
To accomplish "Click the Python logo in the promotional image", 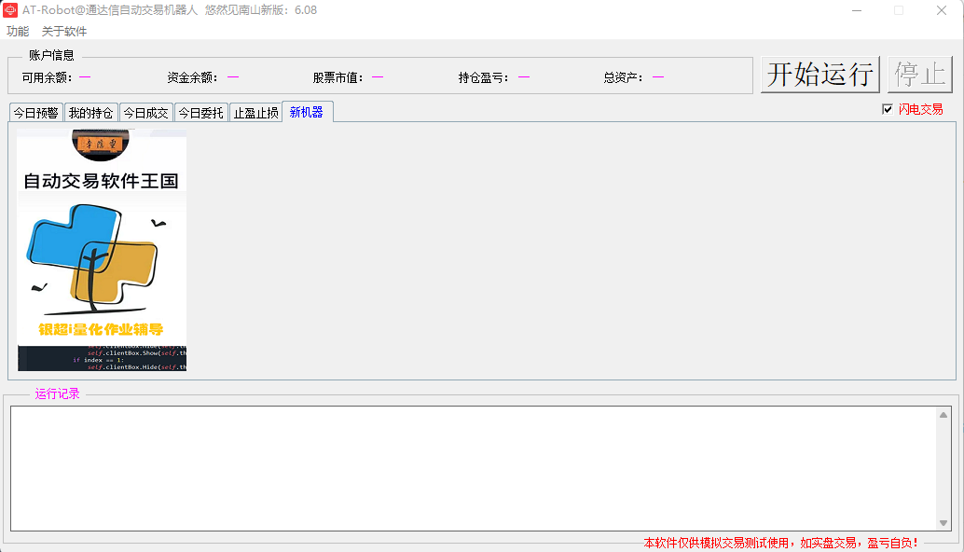I will click(x=92, y=255).
